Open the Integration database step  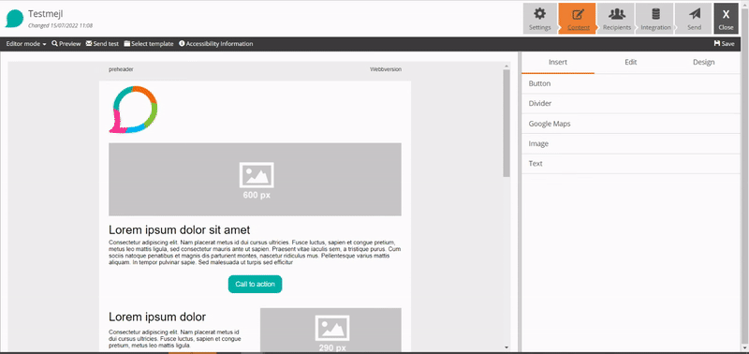655,19
